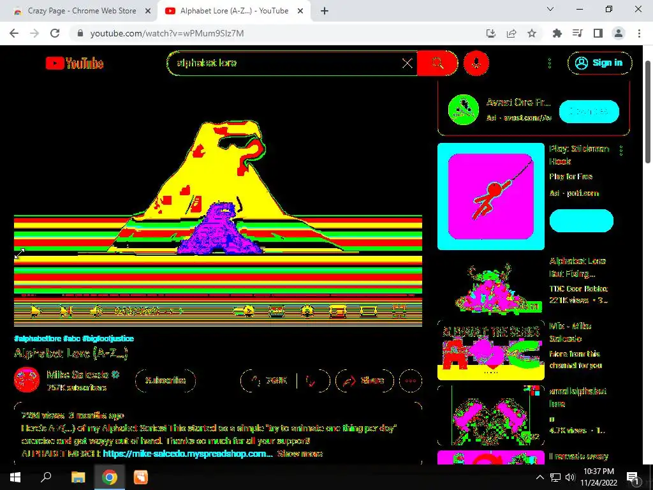Open more actions ellipsis under the video

[x=410, y=380]
